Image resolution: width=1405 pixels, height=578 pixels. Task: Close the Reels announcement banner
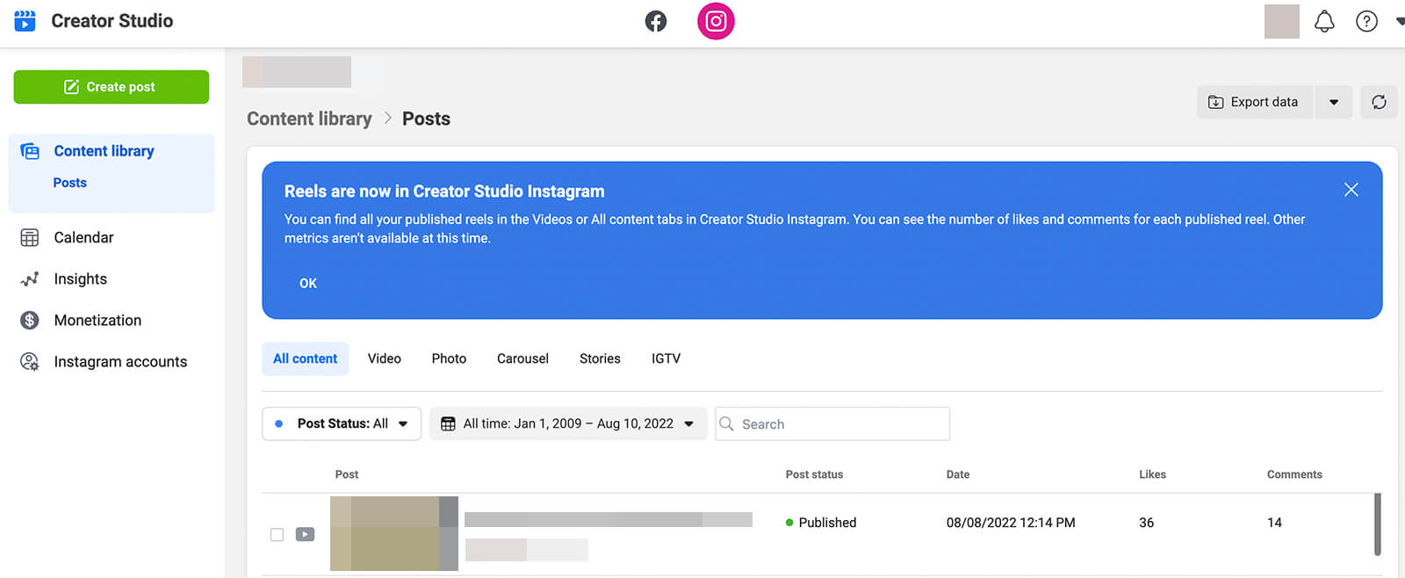[1351, 190]
